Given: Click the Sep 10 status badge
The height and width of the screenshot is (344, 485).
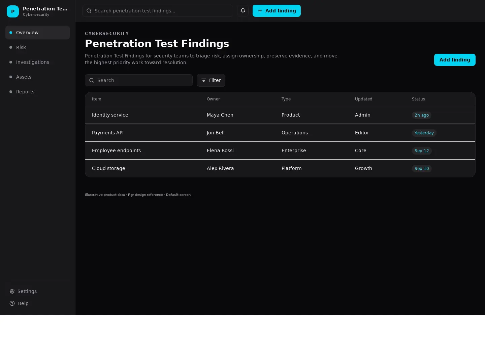Looking at the screenshot, I should click(422, 169).
